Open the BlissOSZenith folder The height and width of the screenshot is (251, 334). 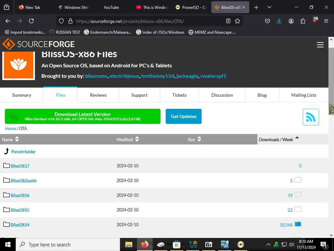tap(23, 180)
